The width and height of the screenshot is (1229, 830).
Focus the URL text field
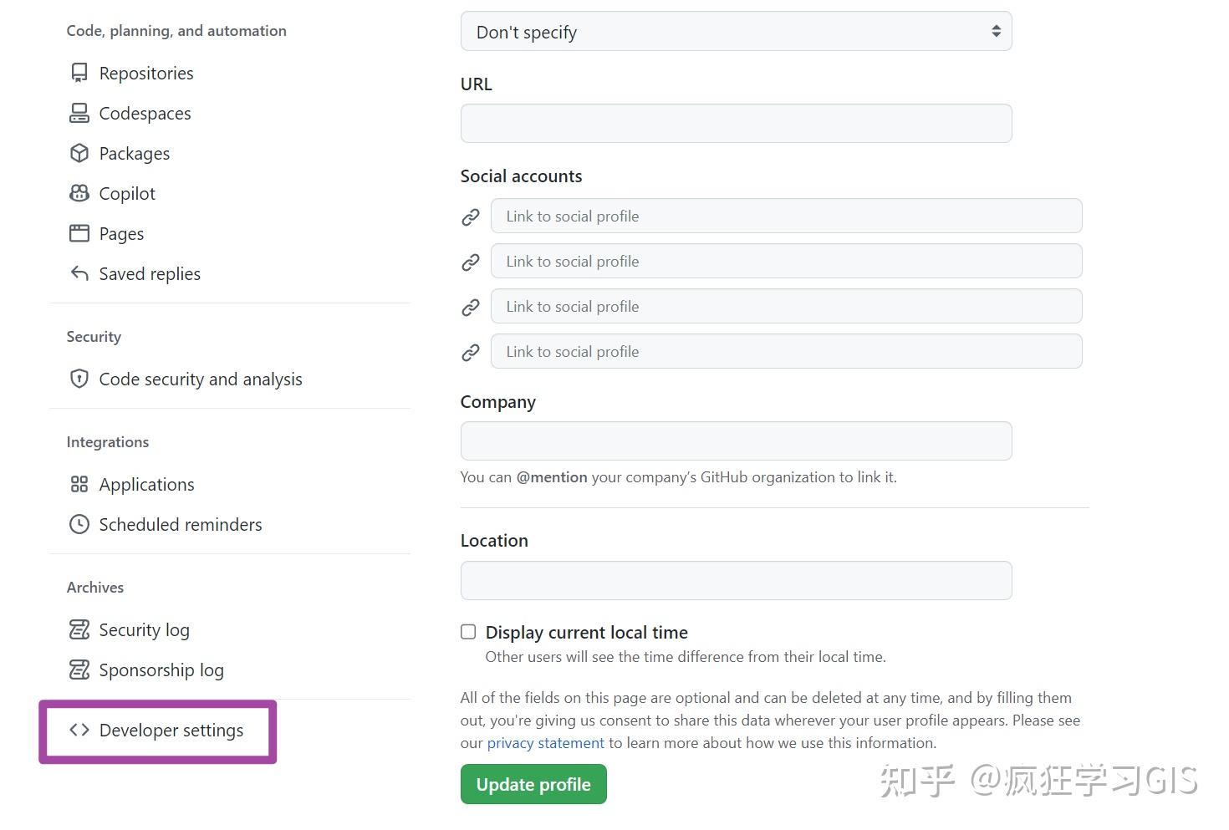(x=736, y=124)
